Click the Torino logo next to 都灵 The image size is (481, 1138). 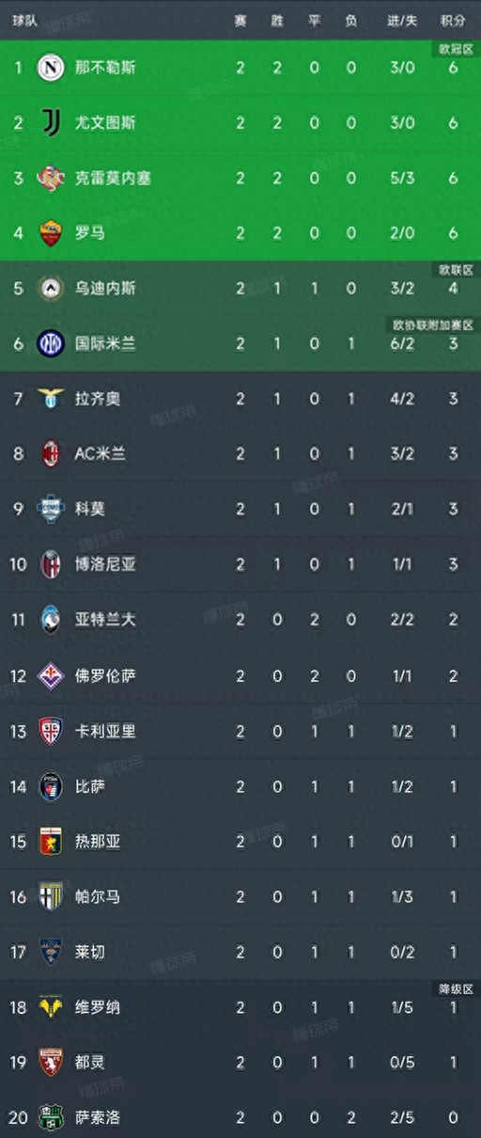(51, 1063)
